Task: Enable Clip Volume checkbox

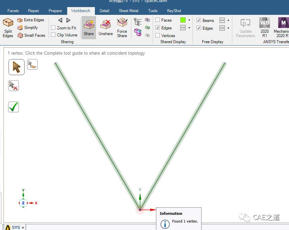Action: (x=53, y=35)
